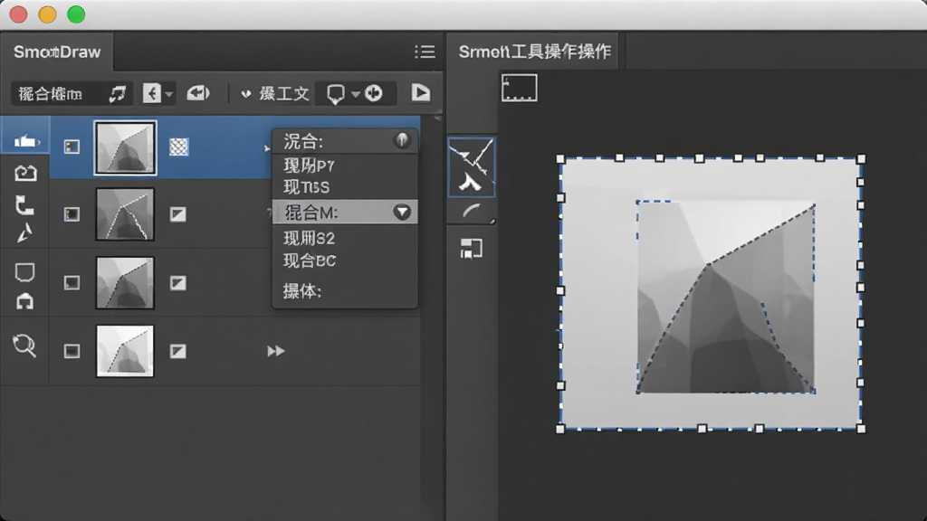Click the bottom-left transform handle of canvas
The height and width of the screenshot is (521, 927).
(x=560, y=429)
